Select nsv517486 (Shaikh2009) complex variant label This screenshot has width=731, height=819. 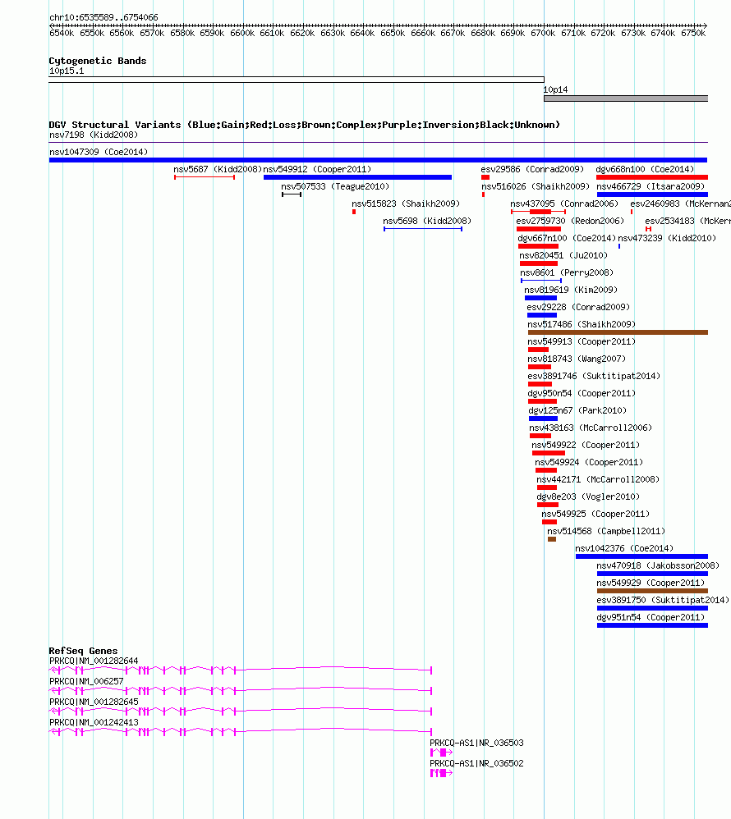click(582, 324)
